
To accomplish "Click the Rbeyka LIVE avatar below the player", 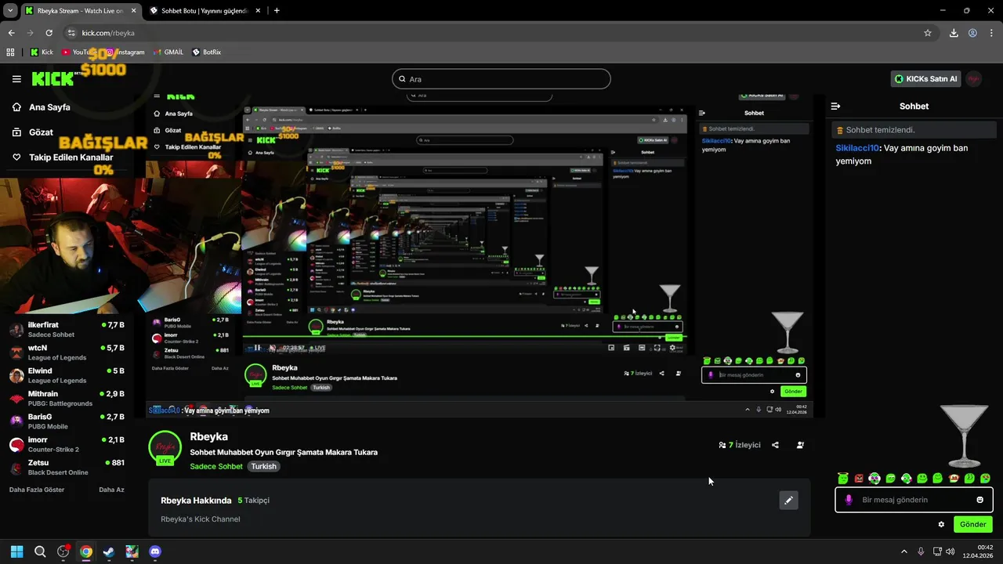I will 165,447.
